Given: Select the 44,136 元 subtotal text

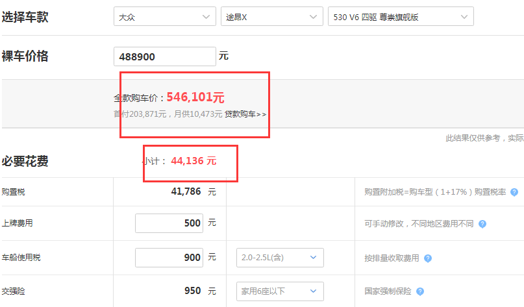Looking at the screenshot, I should point(194,161).
